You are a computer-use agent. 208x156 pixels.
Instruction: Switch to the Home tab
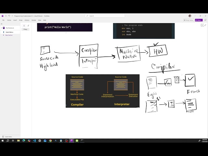click(x=9, y=20)
